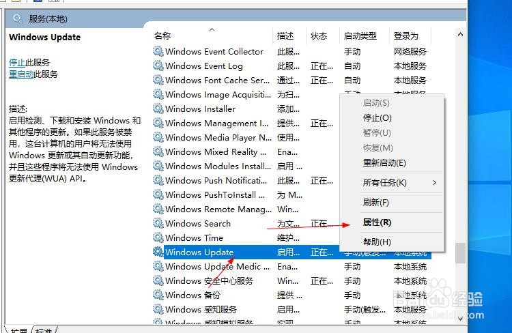The height and width of the screenshot is (333, 512).
Task: Click gear icon of Windows Update Medic
Action: pyautogui.click(x=158, y=266)
